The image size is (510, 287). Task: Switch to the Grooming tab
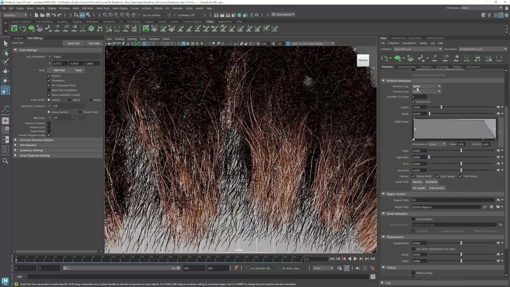pyautogui.click(x=442, y=67)
